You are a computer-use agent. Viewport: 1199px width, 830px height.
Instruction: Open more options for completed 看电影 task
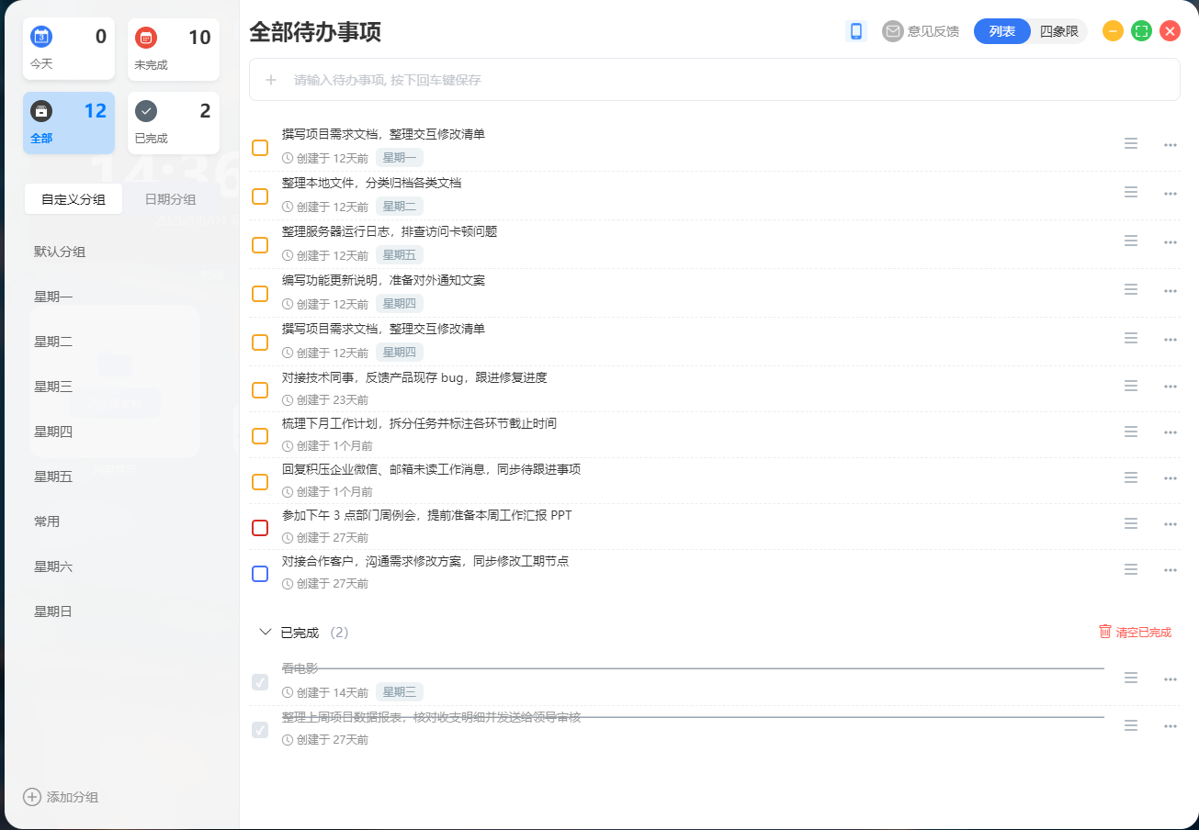(1171, 679)
